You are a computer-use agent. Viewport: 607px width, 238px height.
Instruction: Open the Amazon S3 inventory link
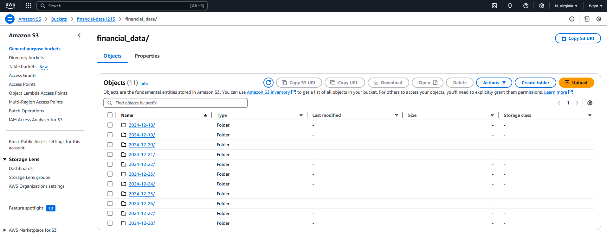[x=268, y=92]
